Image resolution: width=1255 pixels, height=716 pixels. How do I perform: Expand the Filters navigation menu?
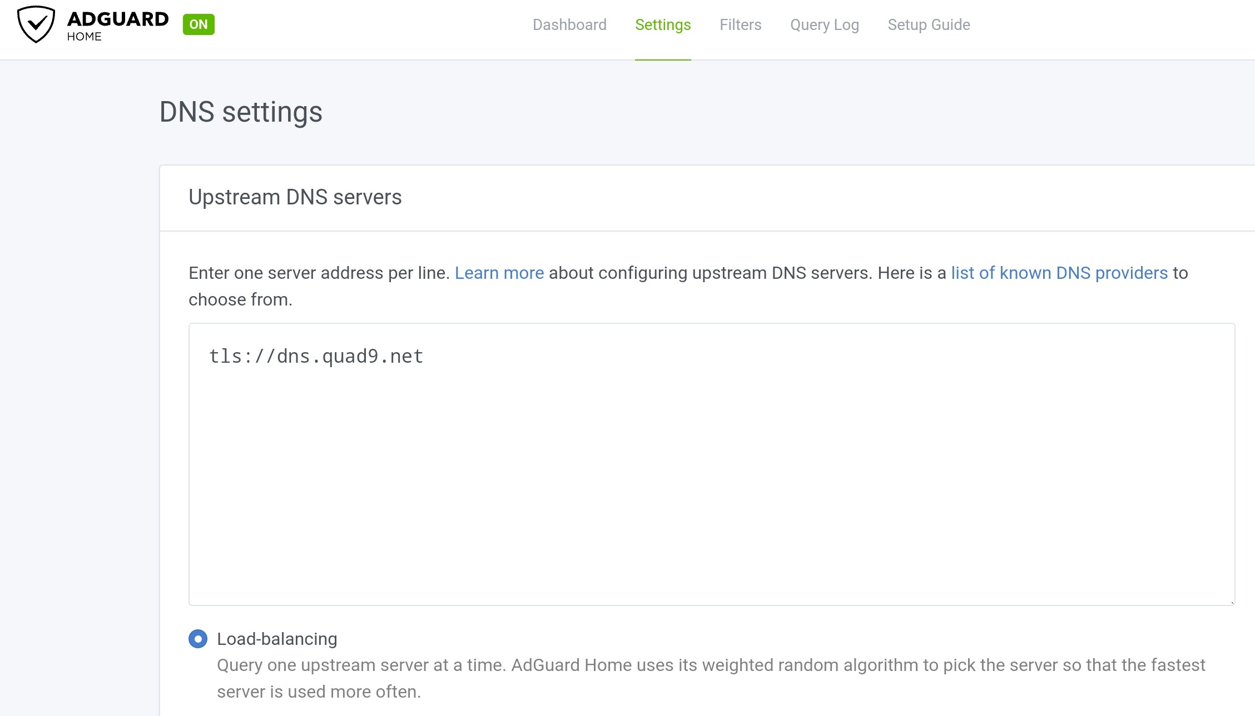tap(740, 25)
